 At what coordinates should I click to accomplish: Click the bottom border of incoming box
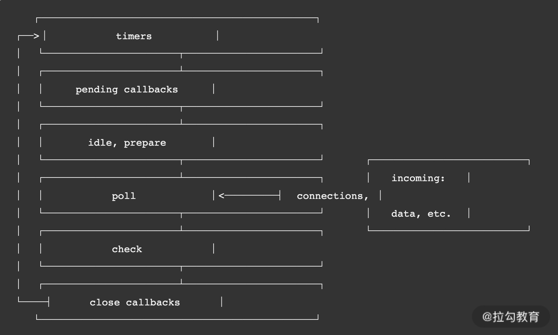[449, 230]
